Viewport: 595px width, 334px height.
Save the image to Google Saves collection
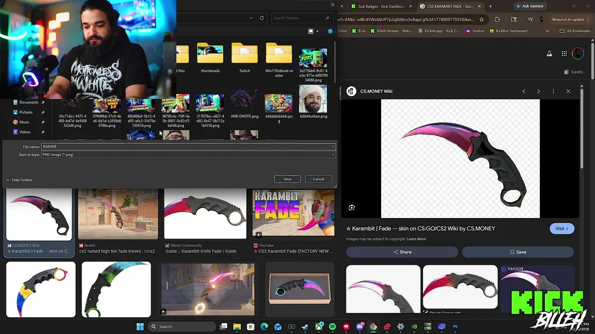[518, 252]
